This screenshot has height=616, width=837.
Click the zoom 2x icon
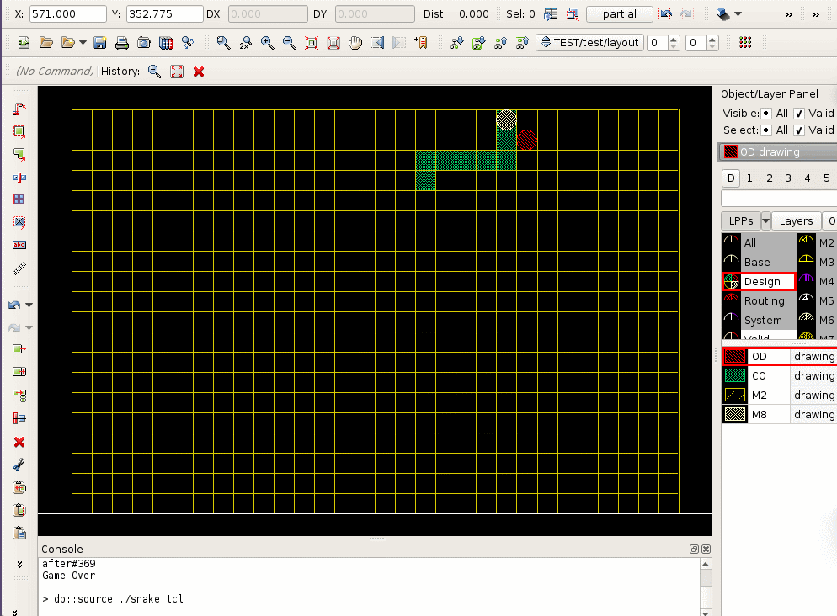(246, 43)
